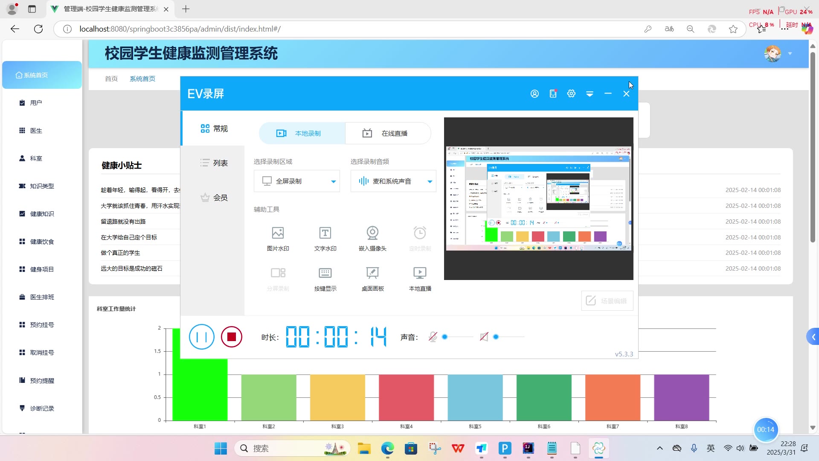Select the 文字水印 text watermark tool
The height and width of the screenshot is (461, 819).
[325, 233]
